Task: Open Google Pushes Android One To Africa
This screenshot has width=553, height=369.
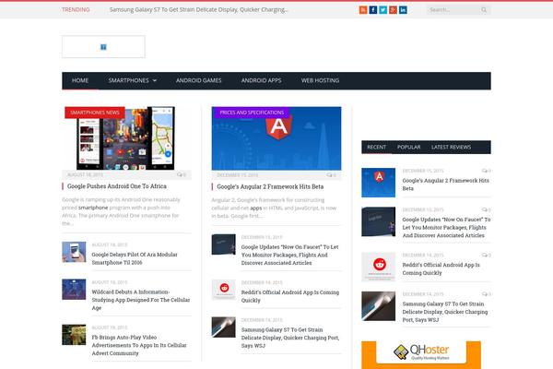Action: coord(117,186)
